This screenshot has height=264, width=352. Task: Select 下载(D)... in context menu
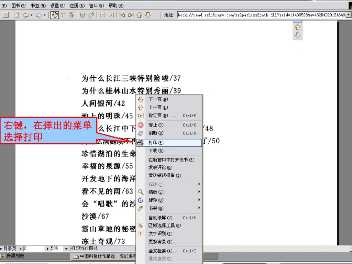click(169, 151)
